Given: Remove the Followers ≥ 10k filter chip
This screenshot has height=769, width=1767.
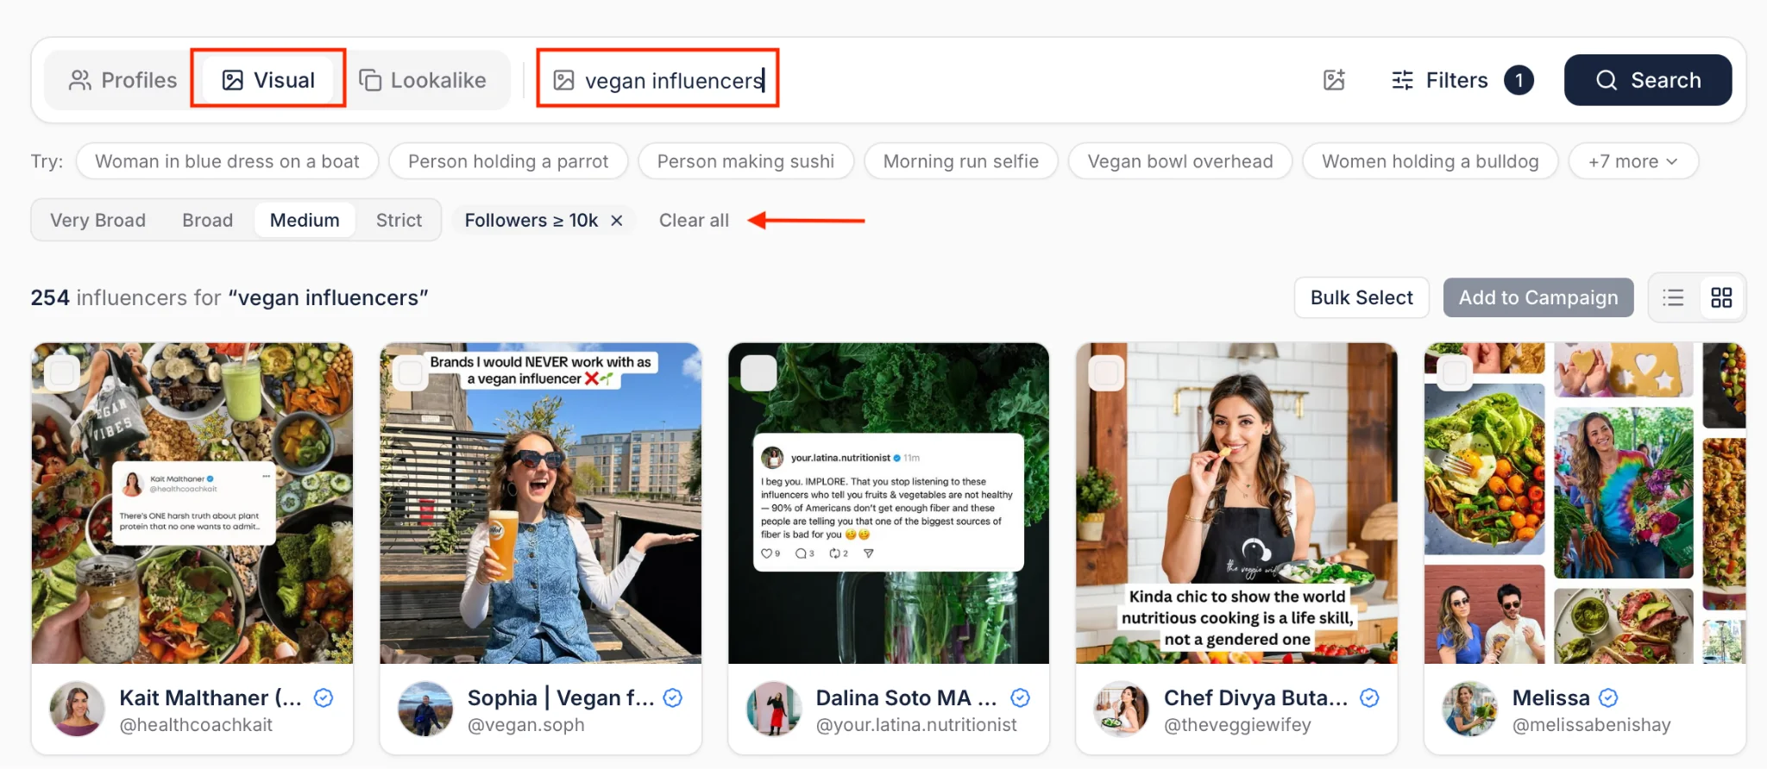Looking at the screenshot, I should (x=617, y=221).
